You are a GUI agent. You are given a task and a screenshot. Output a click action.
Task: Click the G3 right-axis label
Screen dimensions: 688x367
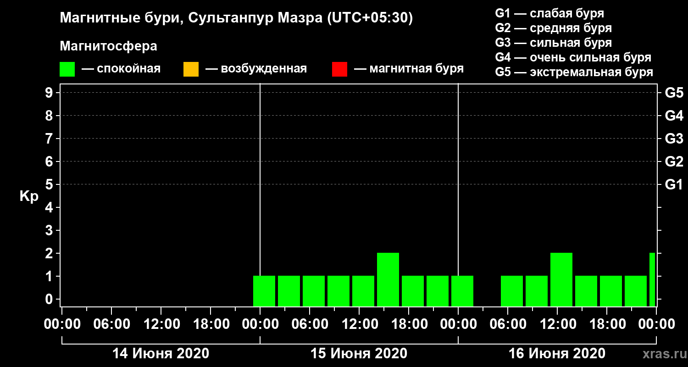click(674, 139)
